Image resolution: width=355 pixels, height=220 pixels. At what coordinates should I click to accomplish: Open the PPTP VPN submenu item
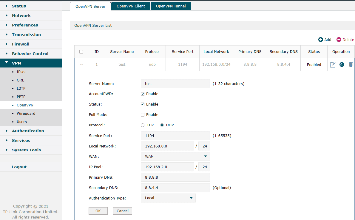(31, 97)
